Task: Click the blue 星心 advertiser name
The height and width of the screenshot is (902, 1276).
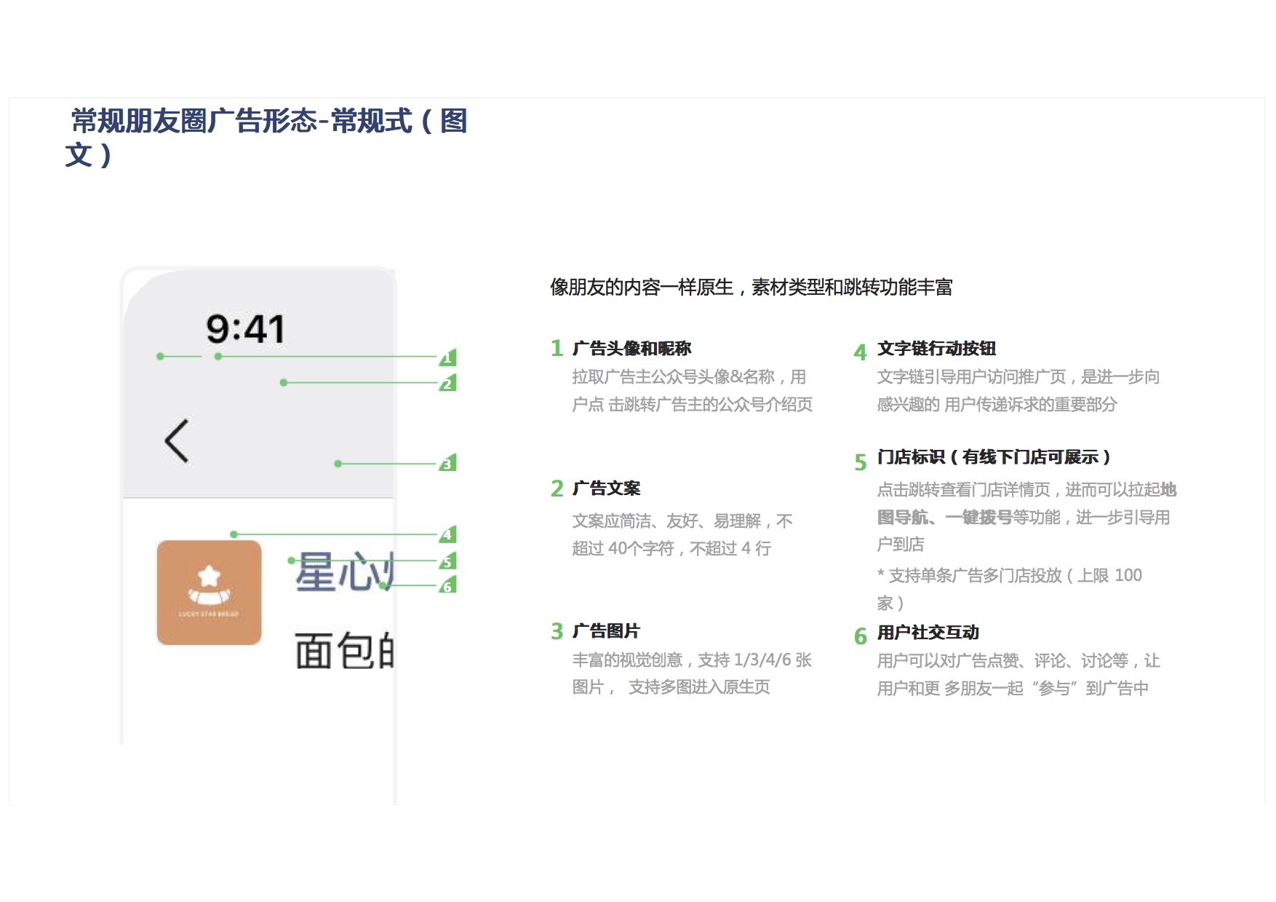Action: (343, 571)
